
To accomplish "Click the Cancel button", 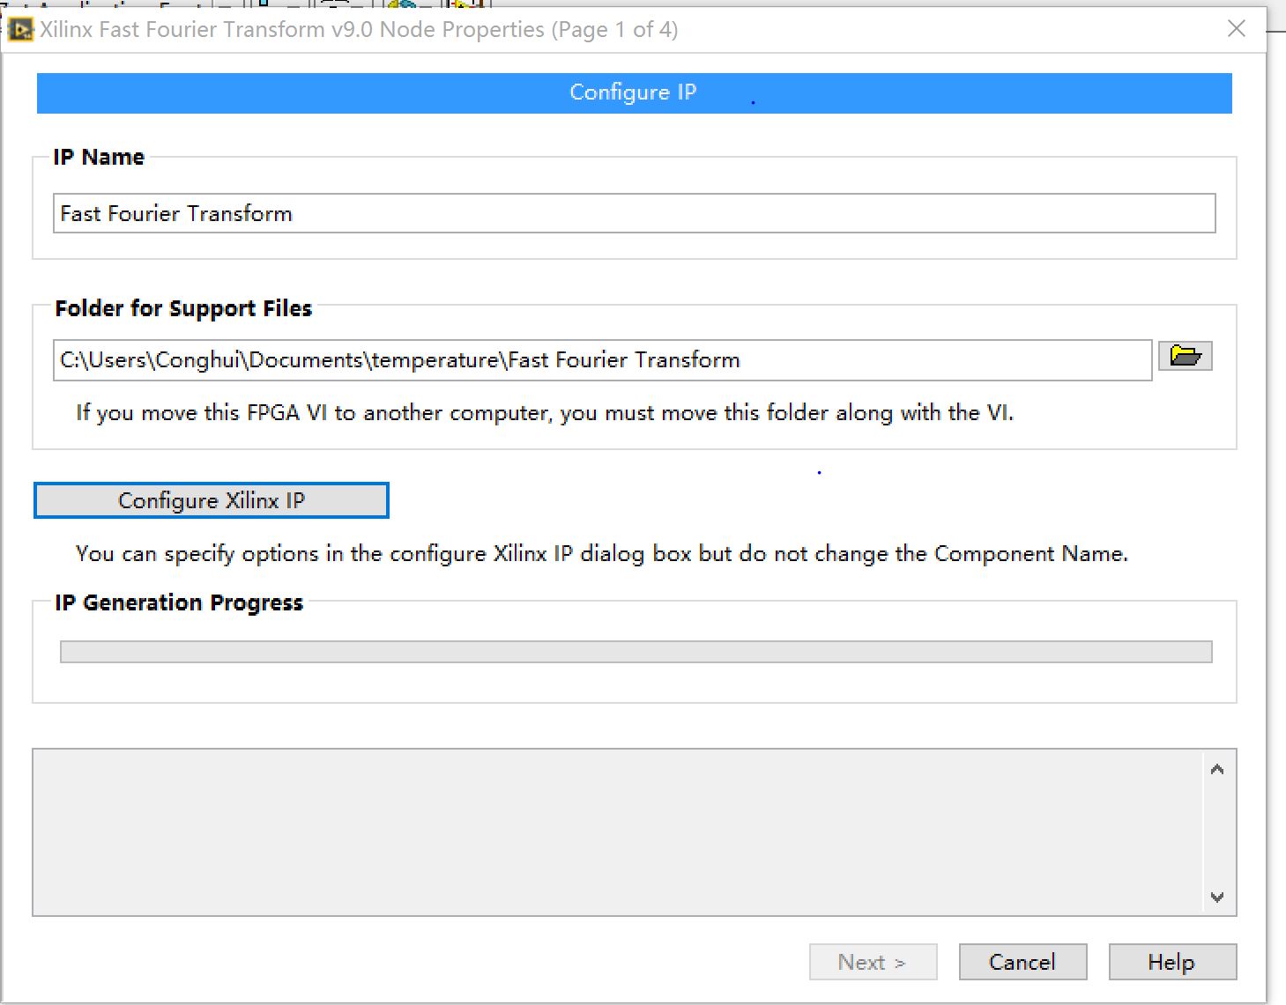I will click(x=1022, y=962).
